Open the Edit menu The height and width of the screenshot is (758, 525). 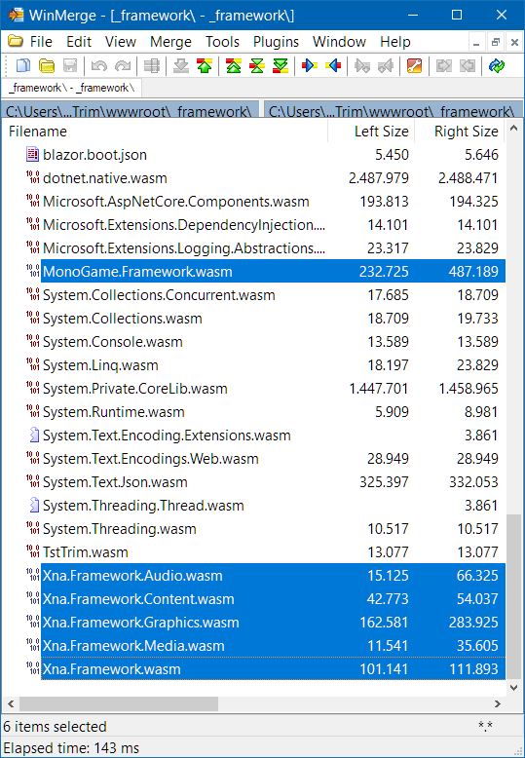coord(79,42)
